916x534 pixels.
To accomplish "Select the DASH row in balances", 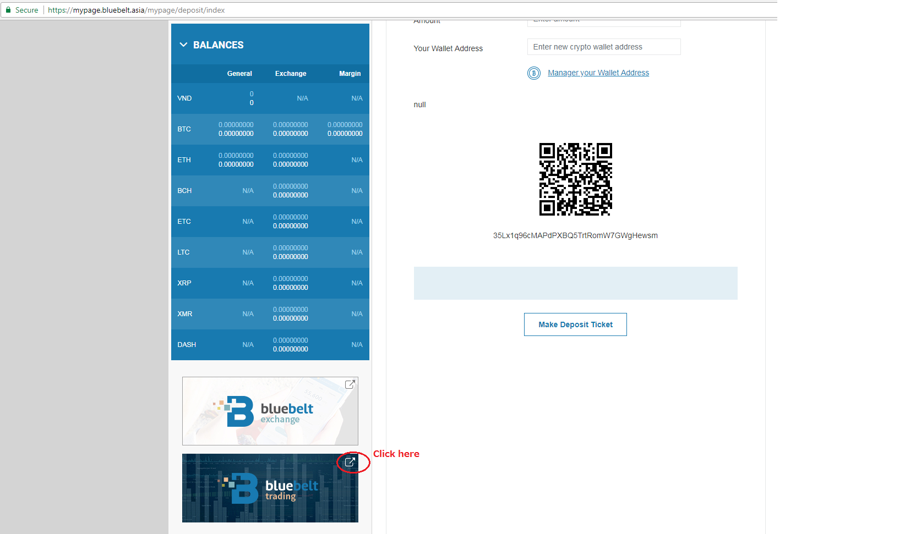I will coord(270,345).
